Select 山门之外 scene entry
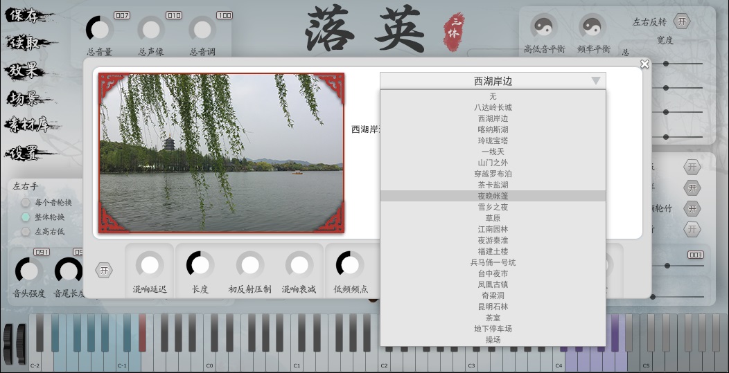The width and height of the screenshot is (729, 373). coord(493,163)
